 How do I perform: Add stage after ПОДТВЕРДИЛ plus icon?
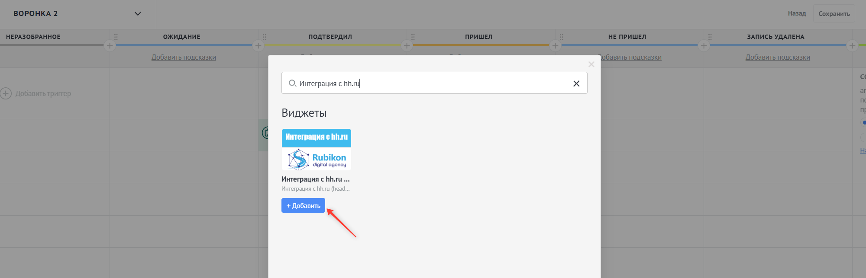point(407,45)
